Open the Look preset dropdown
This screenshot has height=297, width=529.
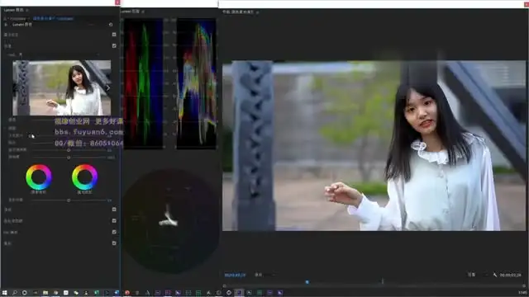pos(59,54)
